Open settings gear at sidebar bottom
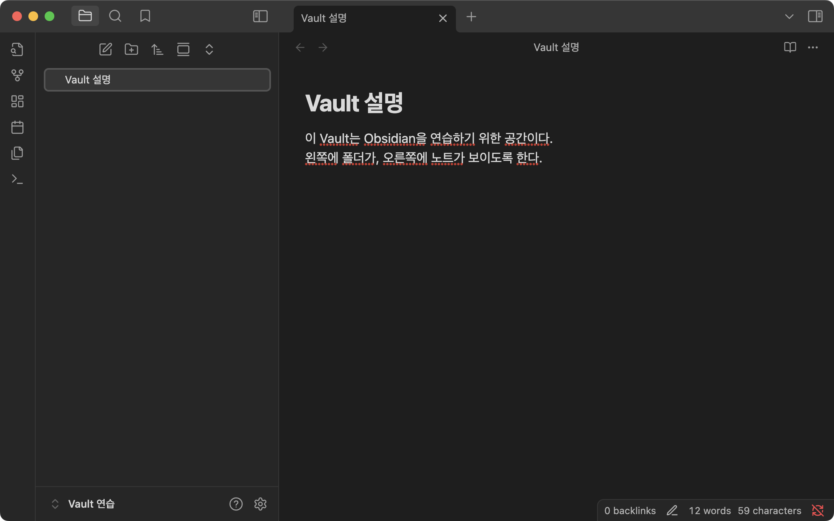Viewport: 834px width, 521px height. tap(260, 504)
